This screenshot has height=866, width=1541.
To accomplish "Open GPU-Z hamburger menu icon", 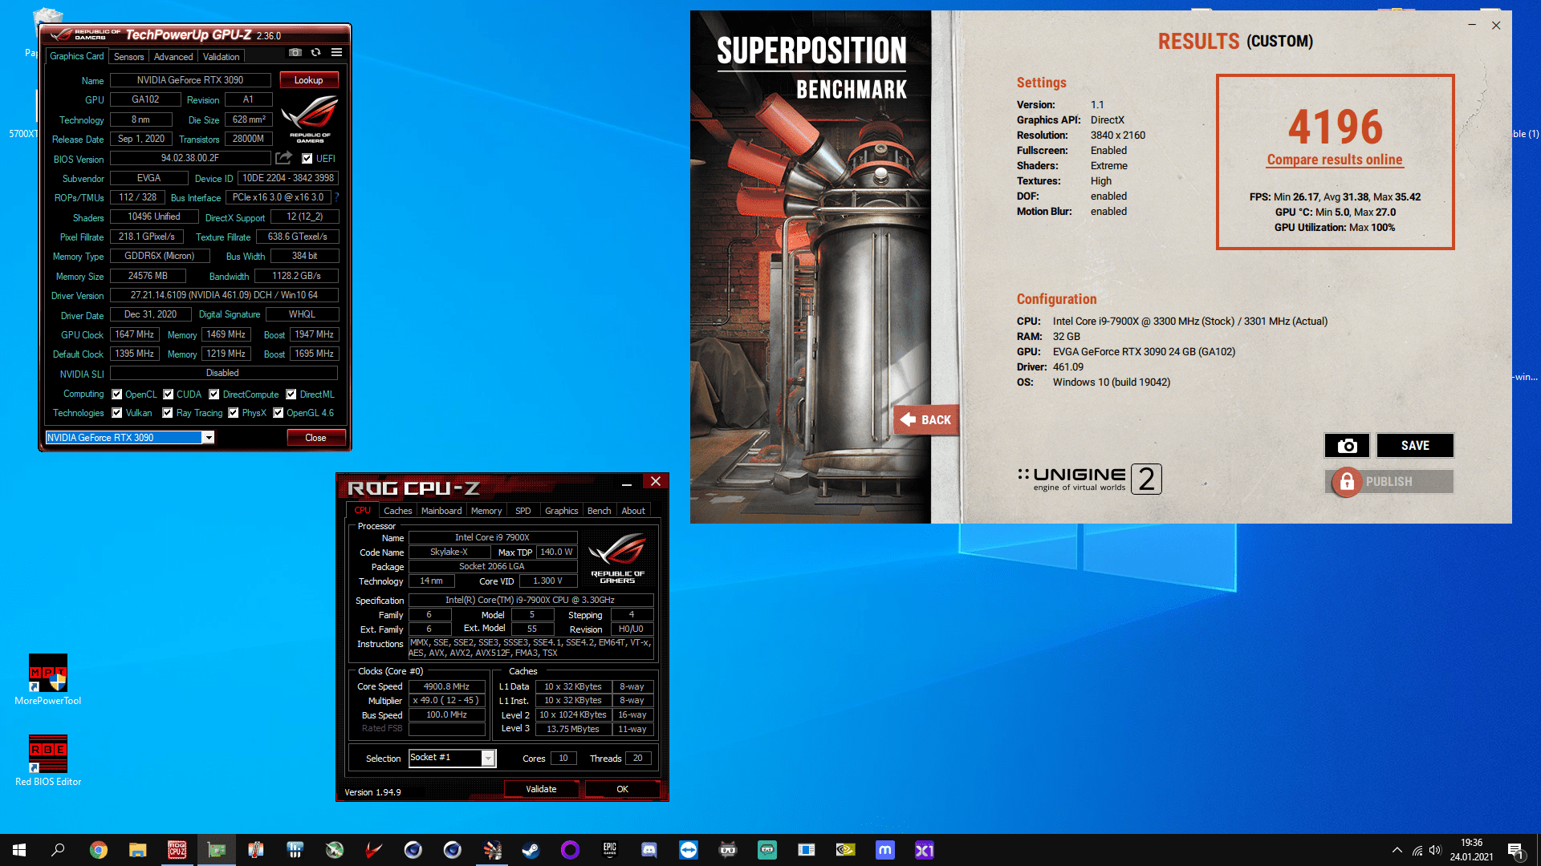I will click(x=337, y=53).
